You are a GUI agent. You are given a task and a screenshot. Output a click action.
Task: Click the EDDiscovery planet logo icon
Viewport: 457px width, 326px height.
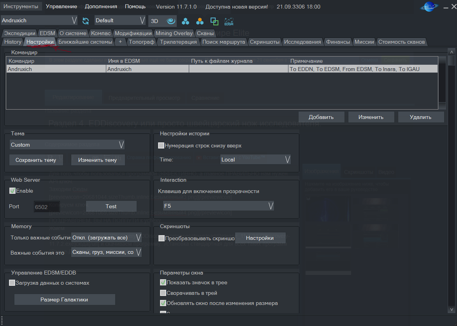429,7
